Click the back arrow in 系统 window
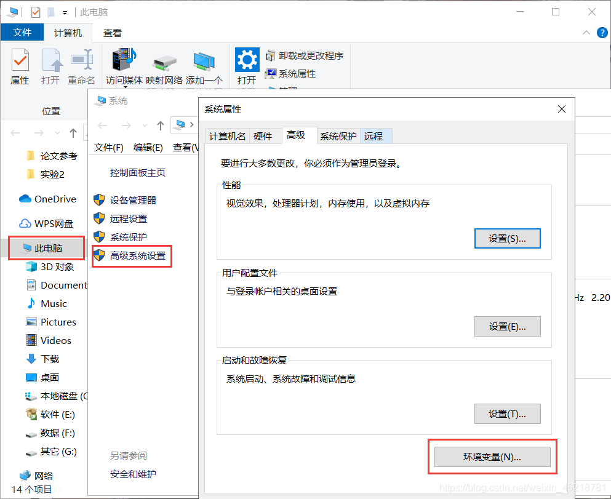The image size is (611, 499). pyautogui.click(x=103, y=126)
